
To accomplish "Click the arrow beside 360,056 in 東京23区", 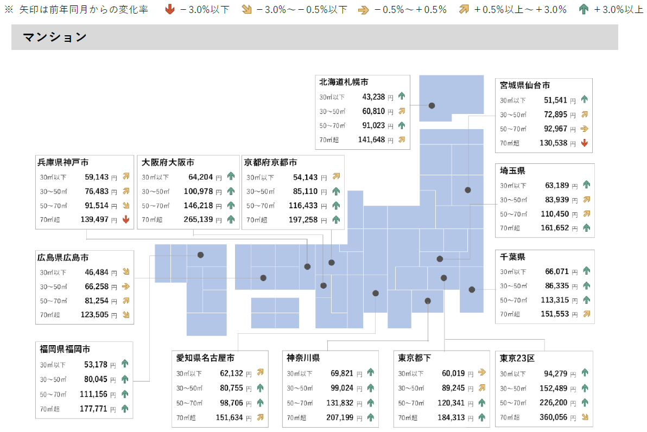I will 585,417.
